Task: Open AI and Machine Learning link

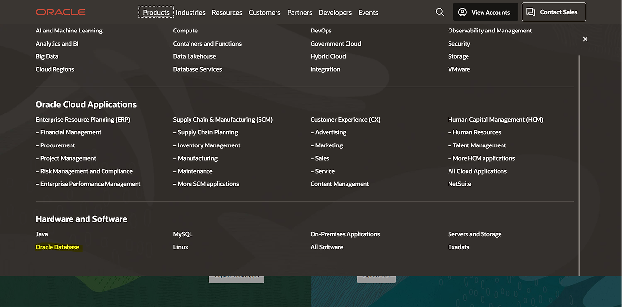Action: [x=69, y=31]
